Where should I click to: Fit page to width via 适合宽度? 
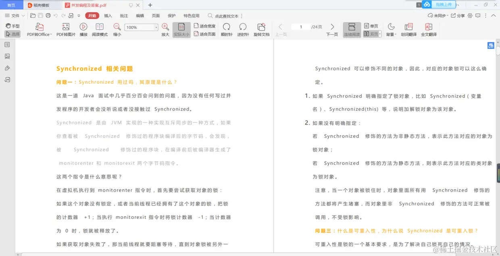(204, 26)
